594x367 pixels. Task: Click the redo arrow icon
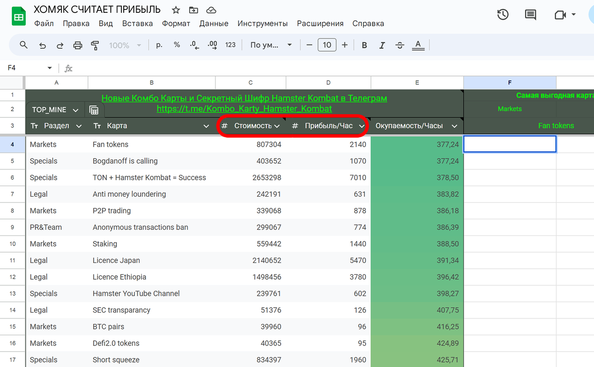tap(60, 45)
